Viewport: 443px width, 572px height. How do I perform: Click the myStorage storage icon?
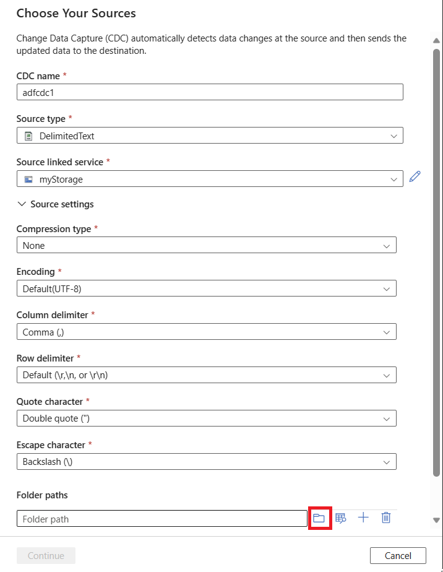28,180
